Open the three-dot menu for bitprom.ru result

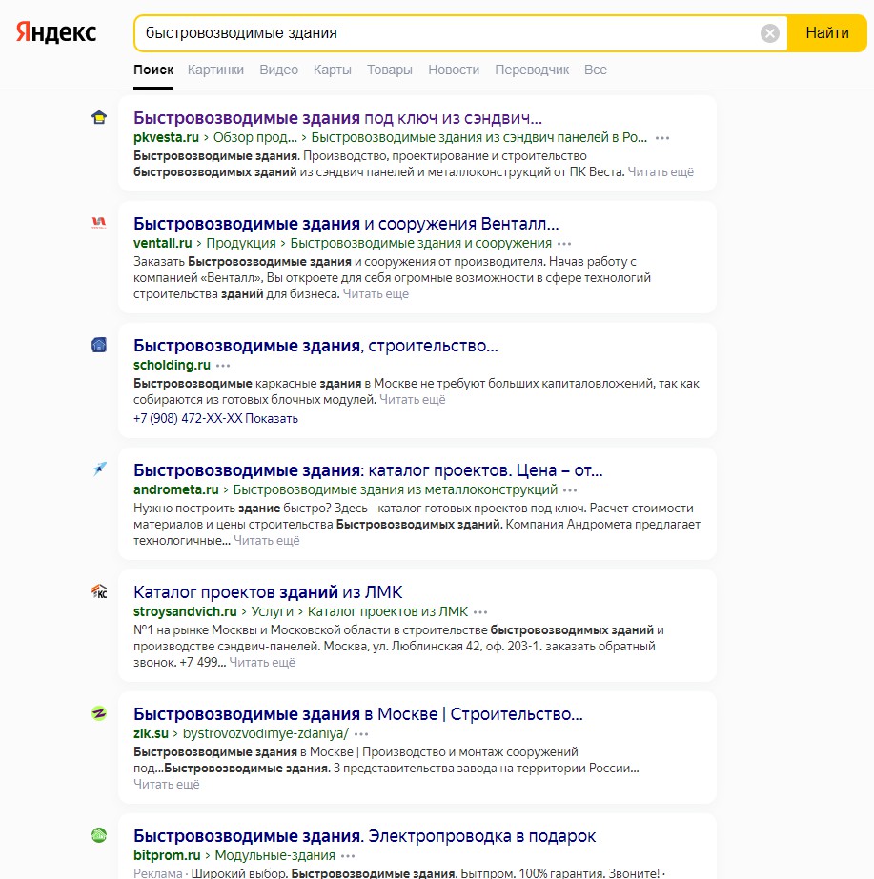[348, 856]
